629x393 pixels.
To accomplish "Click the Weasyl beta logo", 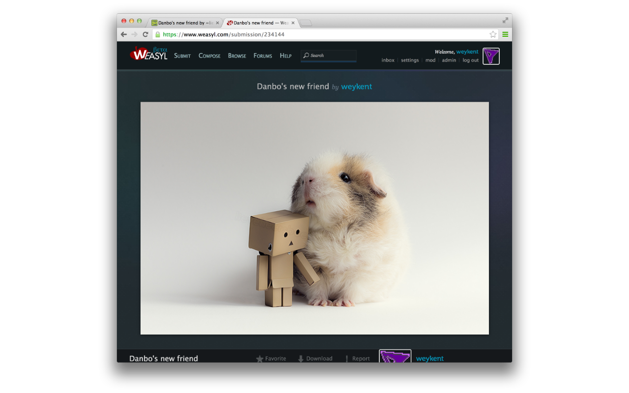I will click(149, 54).
